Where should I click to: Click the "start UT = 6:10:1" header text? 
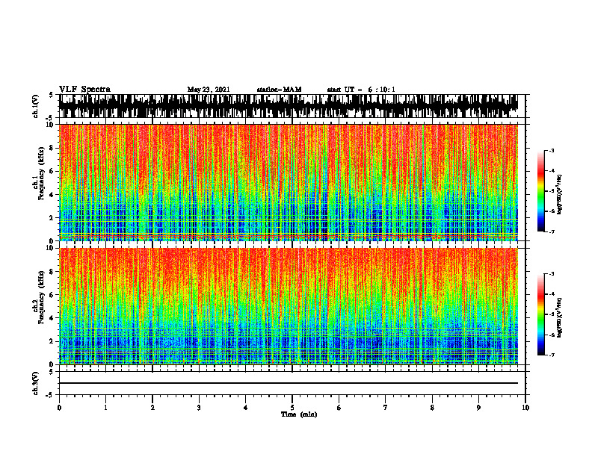tap(361, 90)
